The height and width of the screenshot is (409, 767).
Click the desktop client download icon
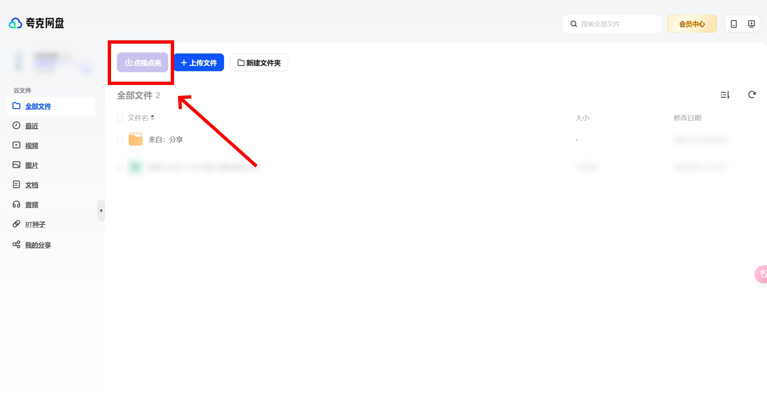[751, 24]
